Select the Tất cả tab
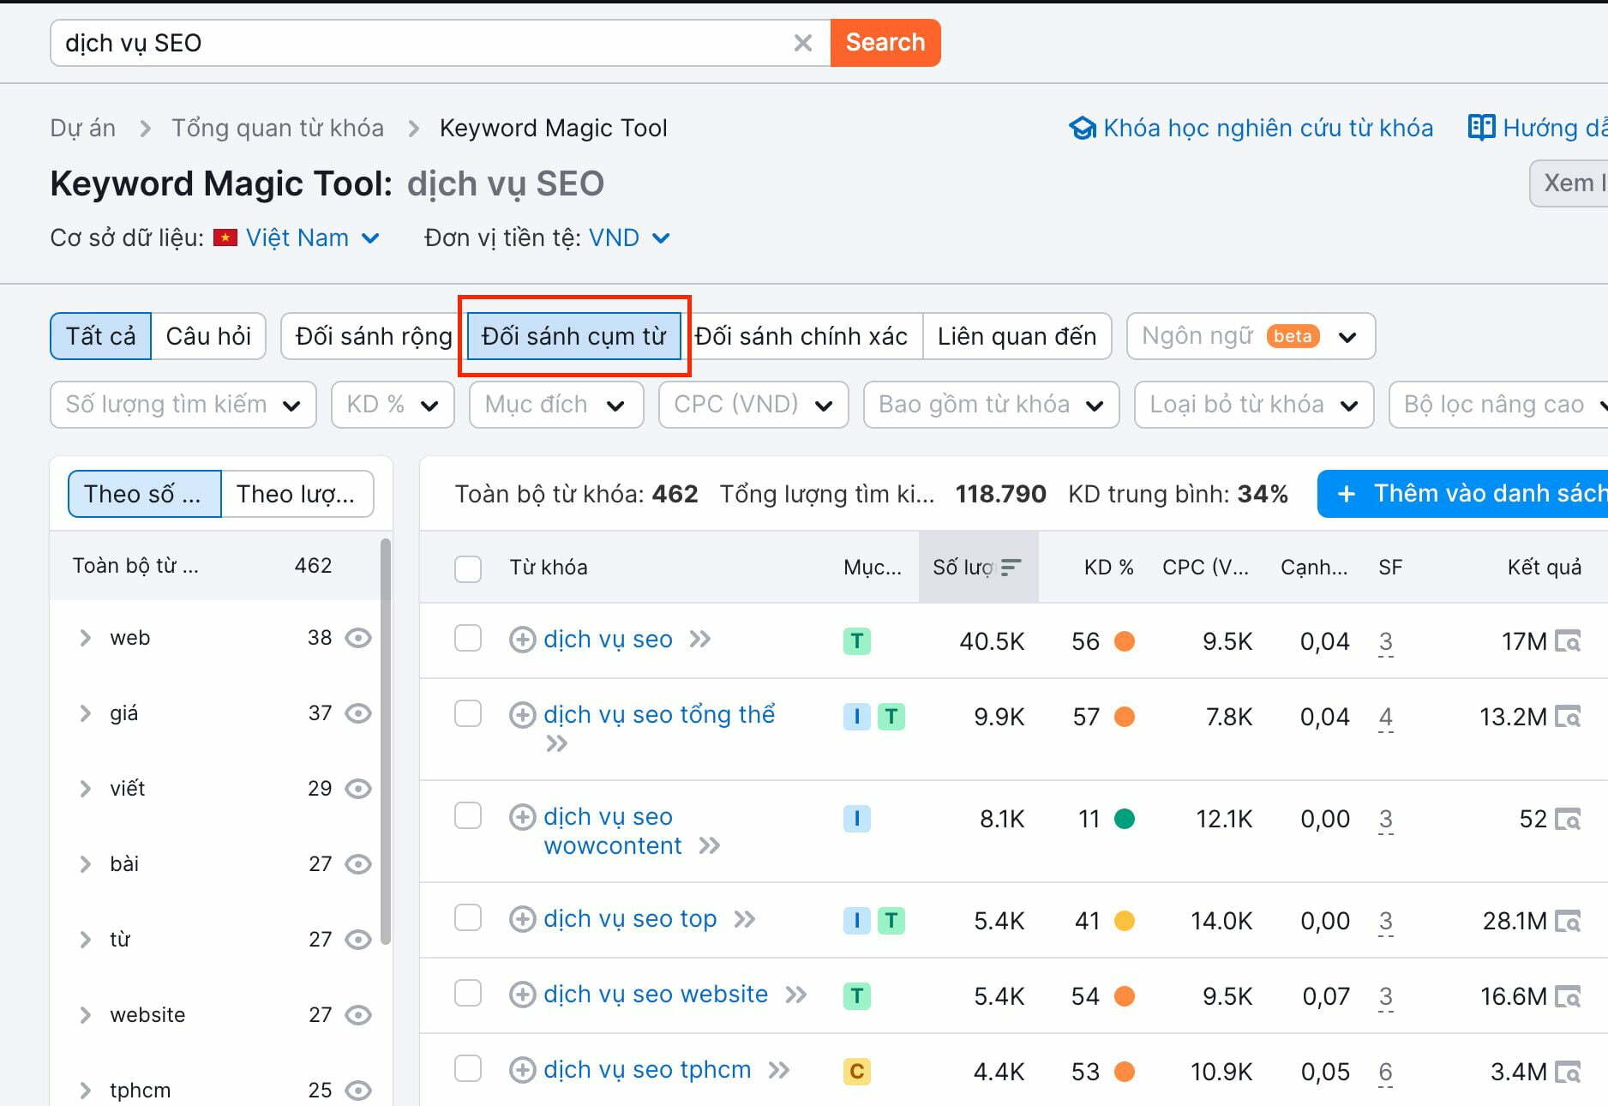The height and width of the screenshot is (1106, 1608). point(101,336)
